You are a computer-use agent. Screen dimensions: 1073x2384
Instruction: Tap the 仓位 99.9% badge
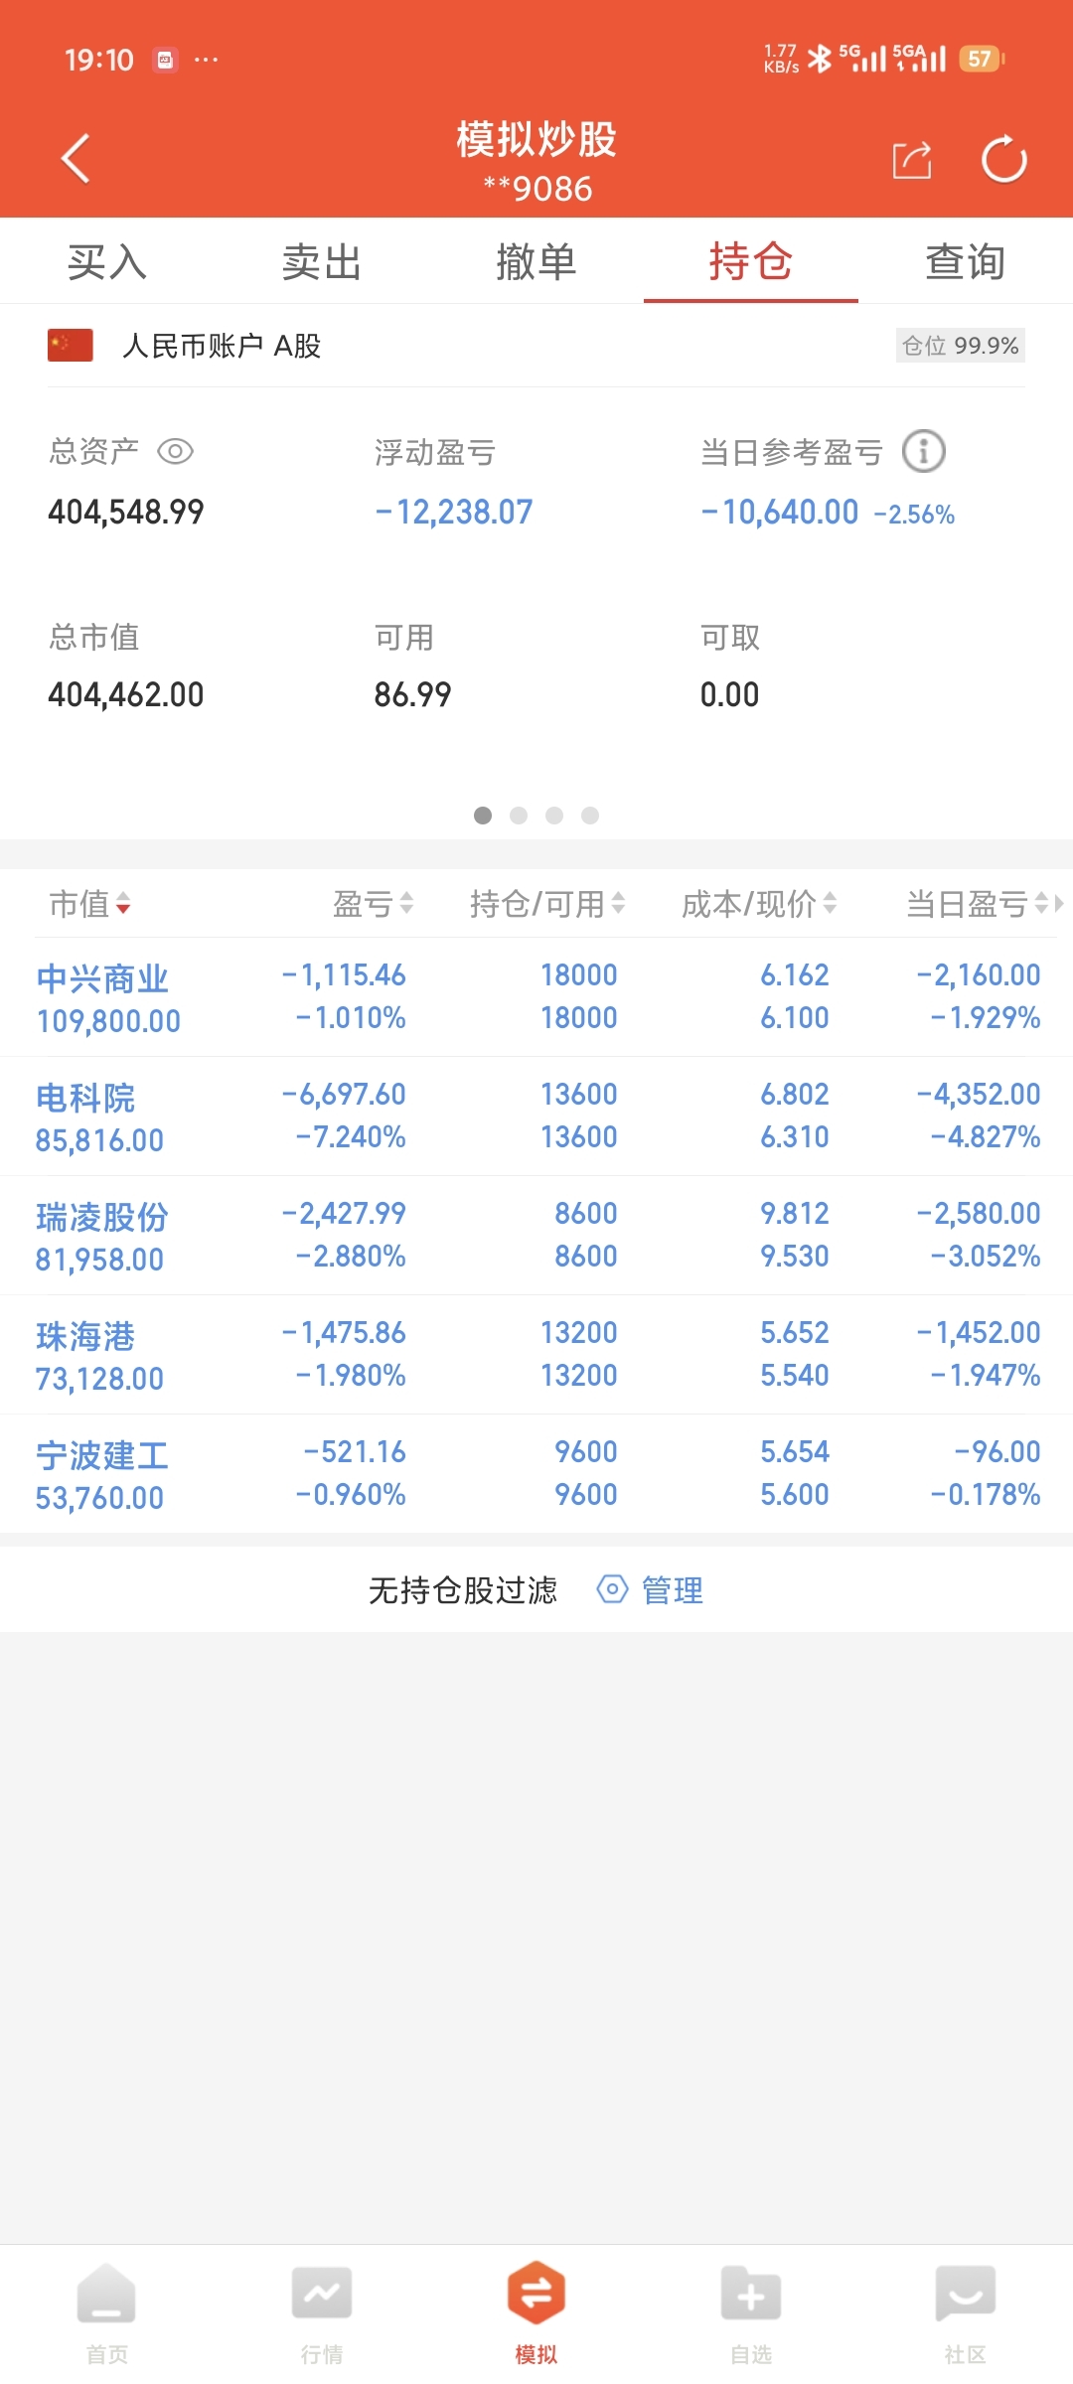pos(961,346)
